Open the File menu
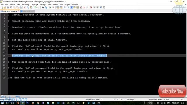Image resolution: width=187 pixels, height=105 pixels. click(x=2, y=4)
